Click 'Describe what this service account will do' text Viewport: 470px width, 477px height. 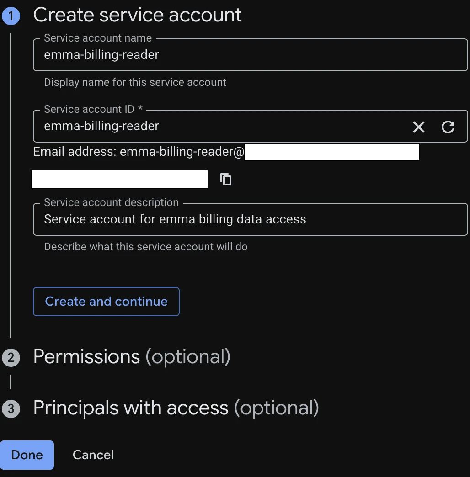click(x=146, y=247)
